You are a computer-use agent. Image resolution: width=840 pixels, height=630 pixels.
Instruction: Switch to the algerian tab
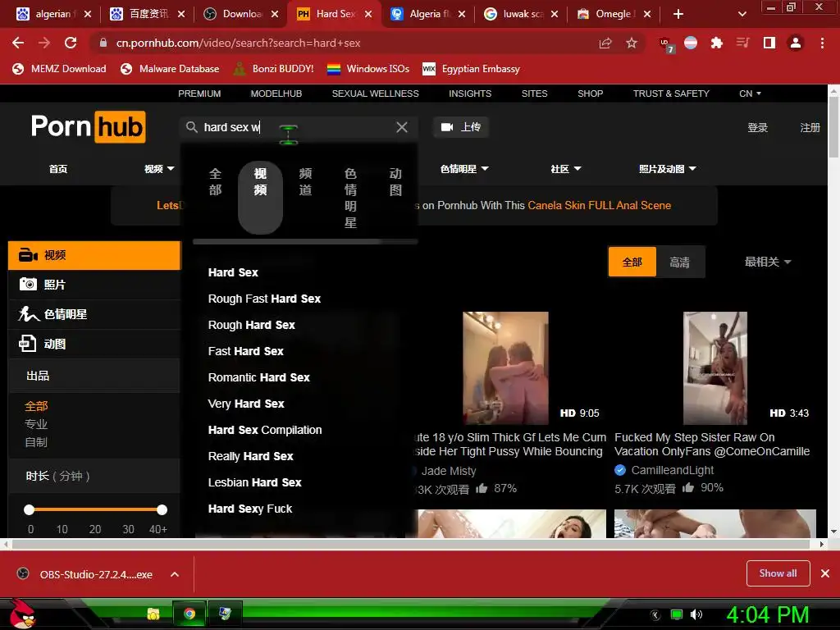(x=53, y=14)
